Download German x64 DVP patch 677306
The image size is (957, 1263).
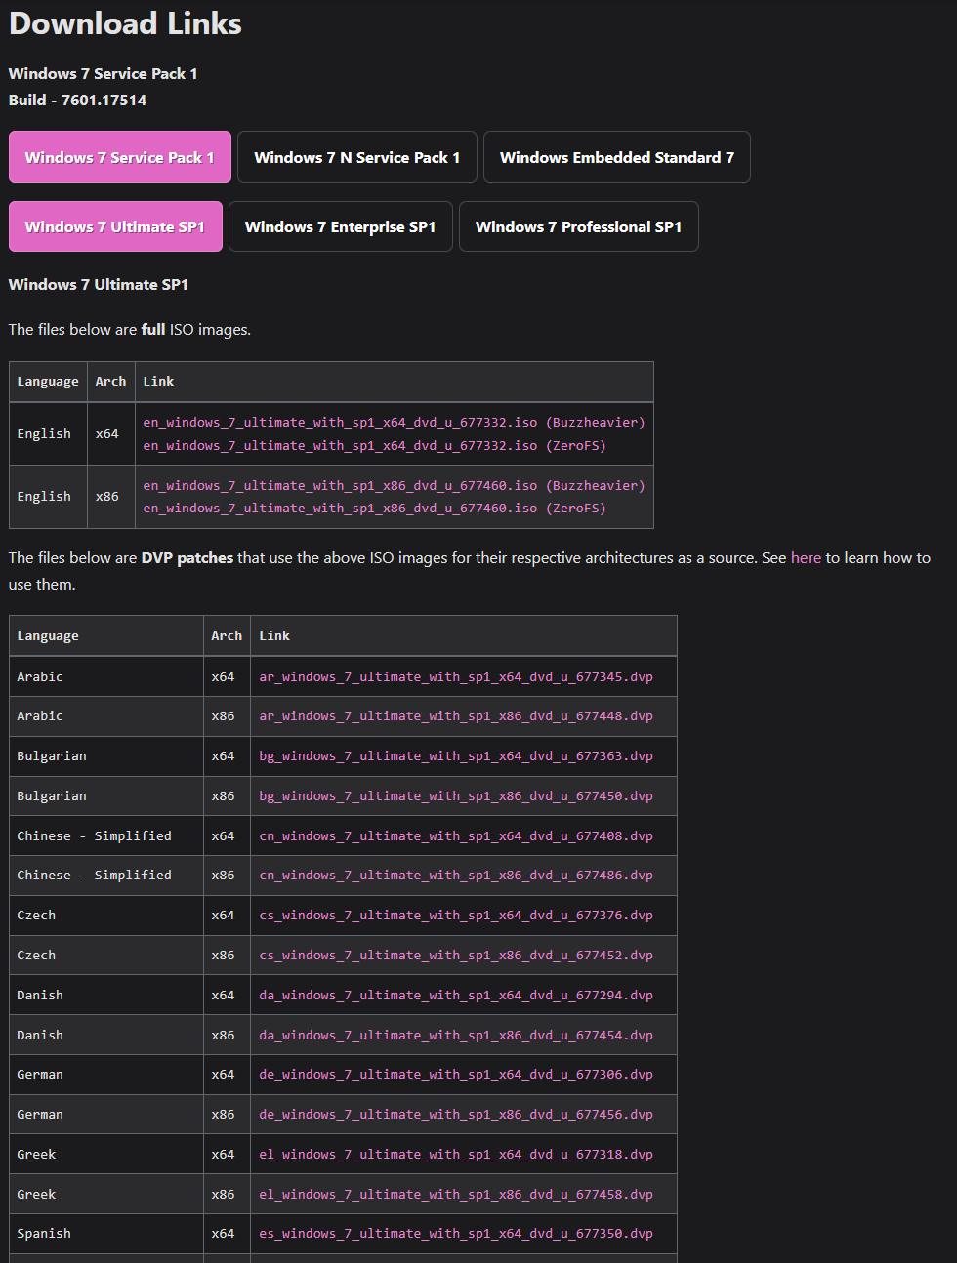tap(456, 1075)
